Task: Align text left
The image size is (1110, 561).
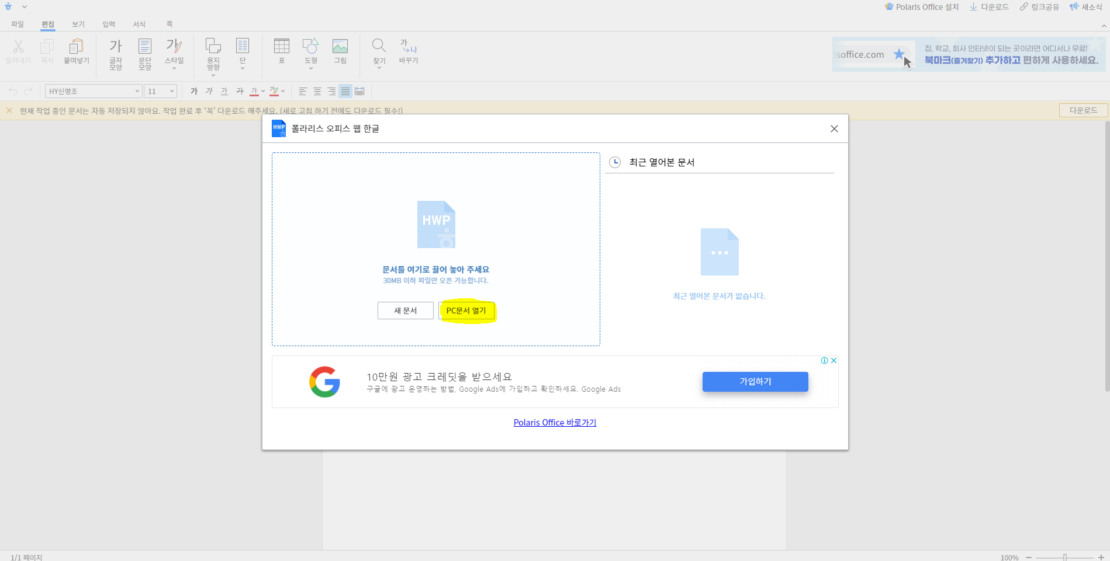Action: (303, 91)
